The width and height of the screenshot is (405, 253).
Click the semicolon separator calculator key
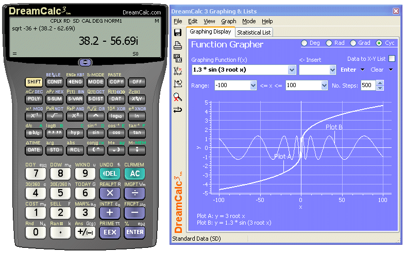tap(137, 150)
